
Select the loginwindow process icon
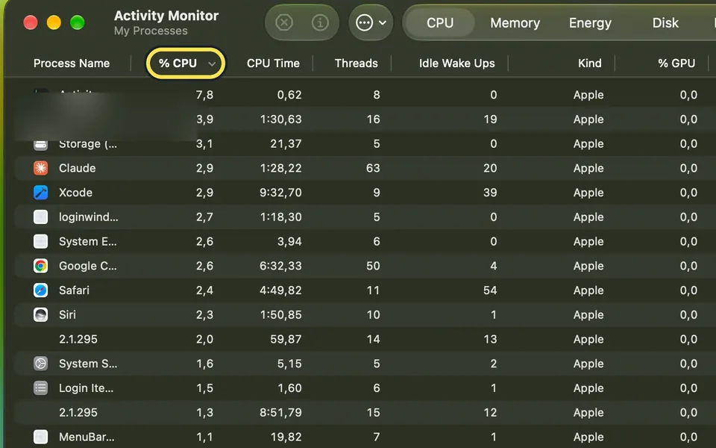pyautogui.click(x=40, y=217)
